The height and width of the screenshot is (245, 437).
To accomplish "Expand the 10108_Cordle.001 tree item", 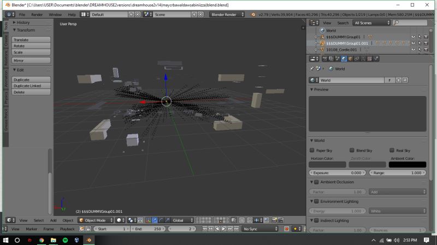I will (316, 50).
